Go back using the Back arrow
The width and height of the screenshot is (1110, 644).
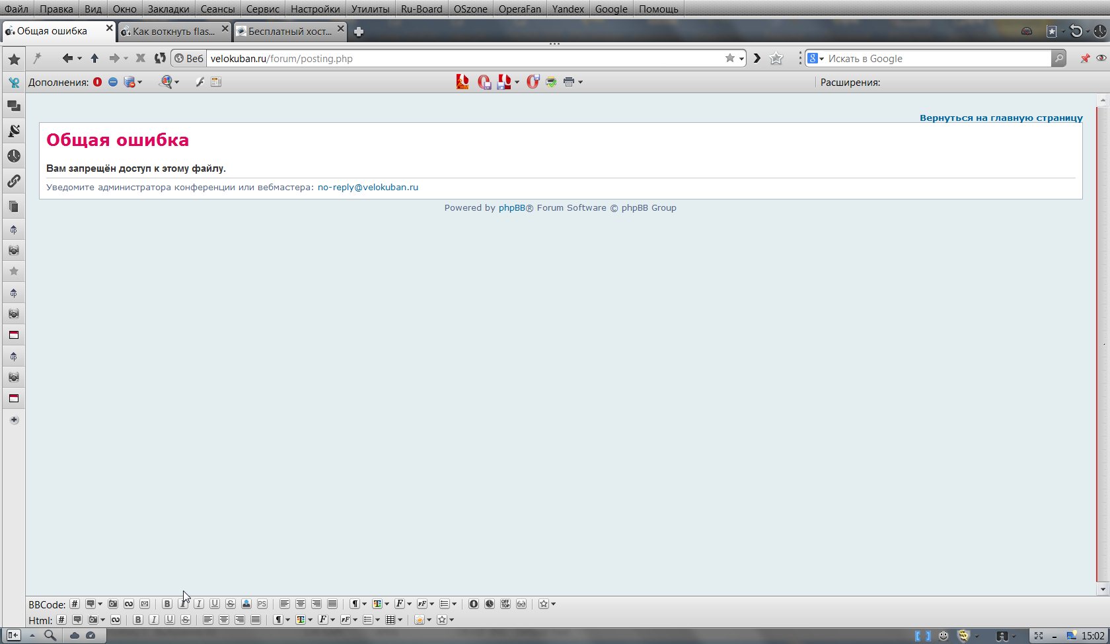pos(67,58)
